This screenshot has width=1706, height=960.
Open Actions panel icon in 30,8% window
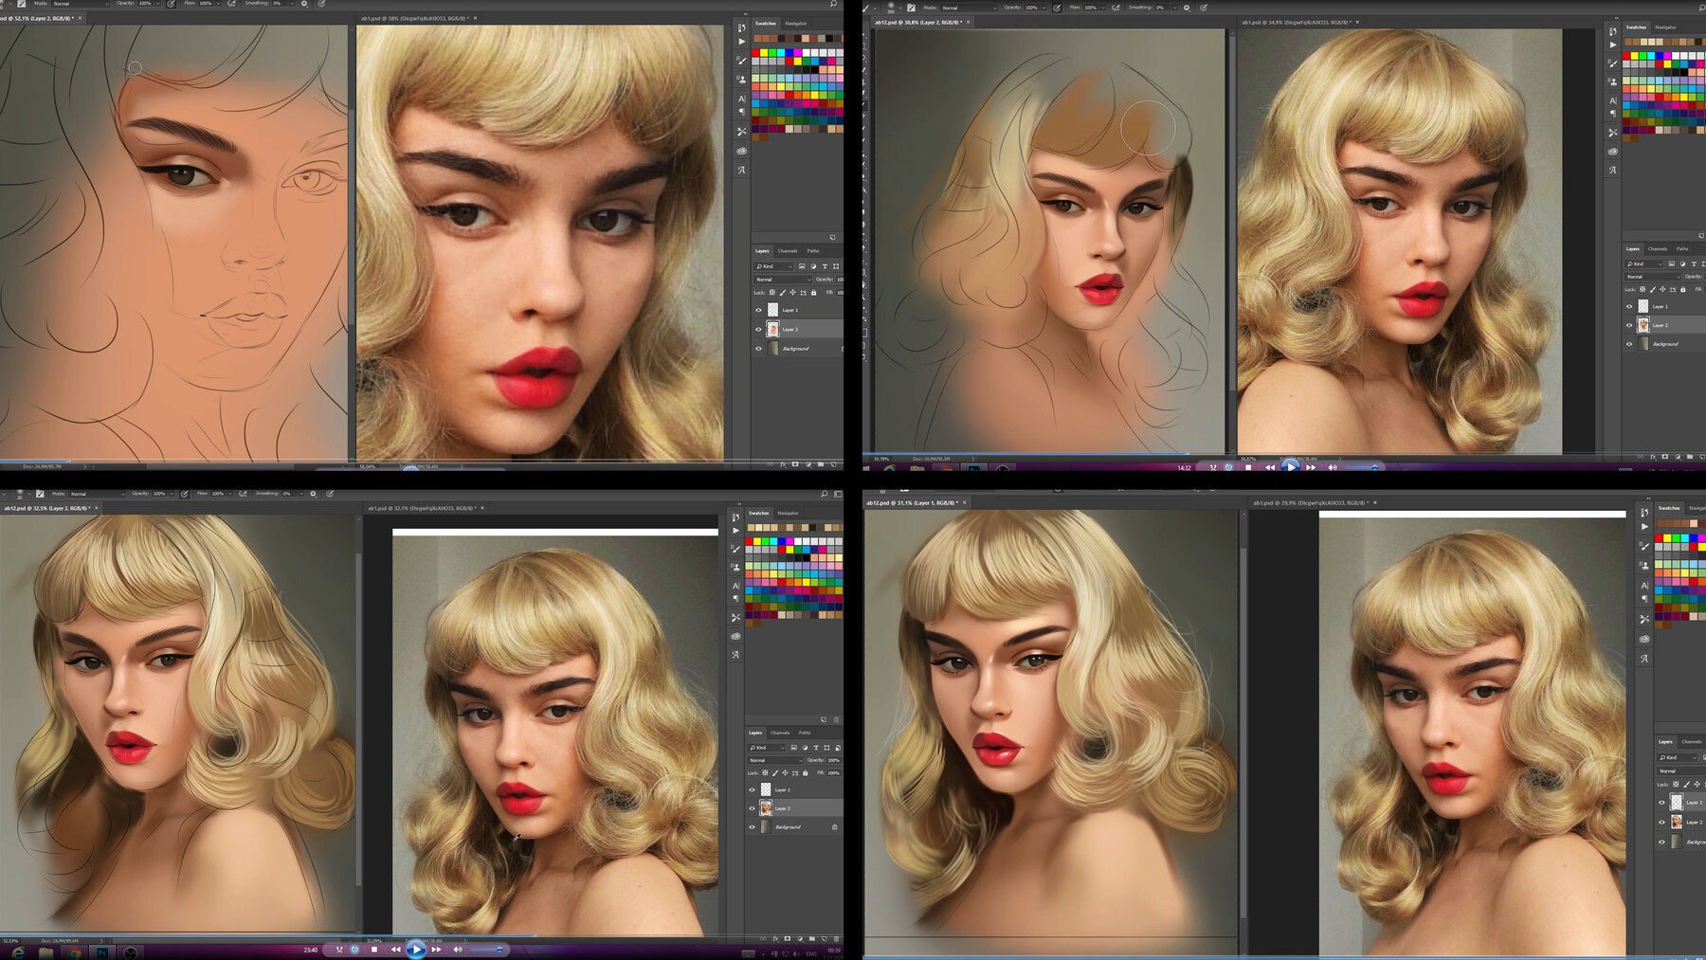coord(1613,45)
